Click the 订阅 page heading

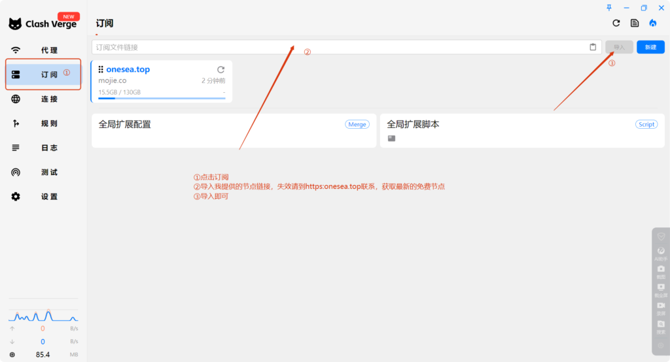pos(105,23)
